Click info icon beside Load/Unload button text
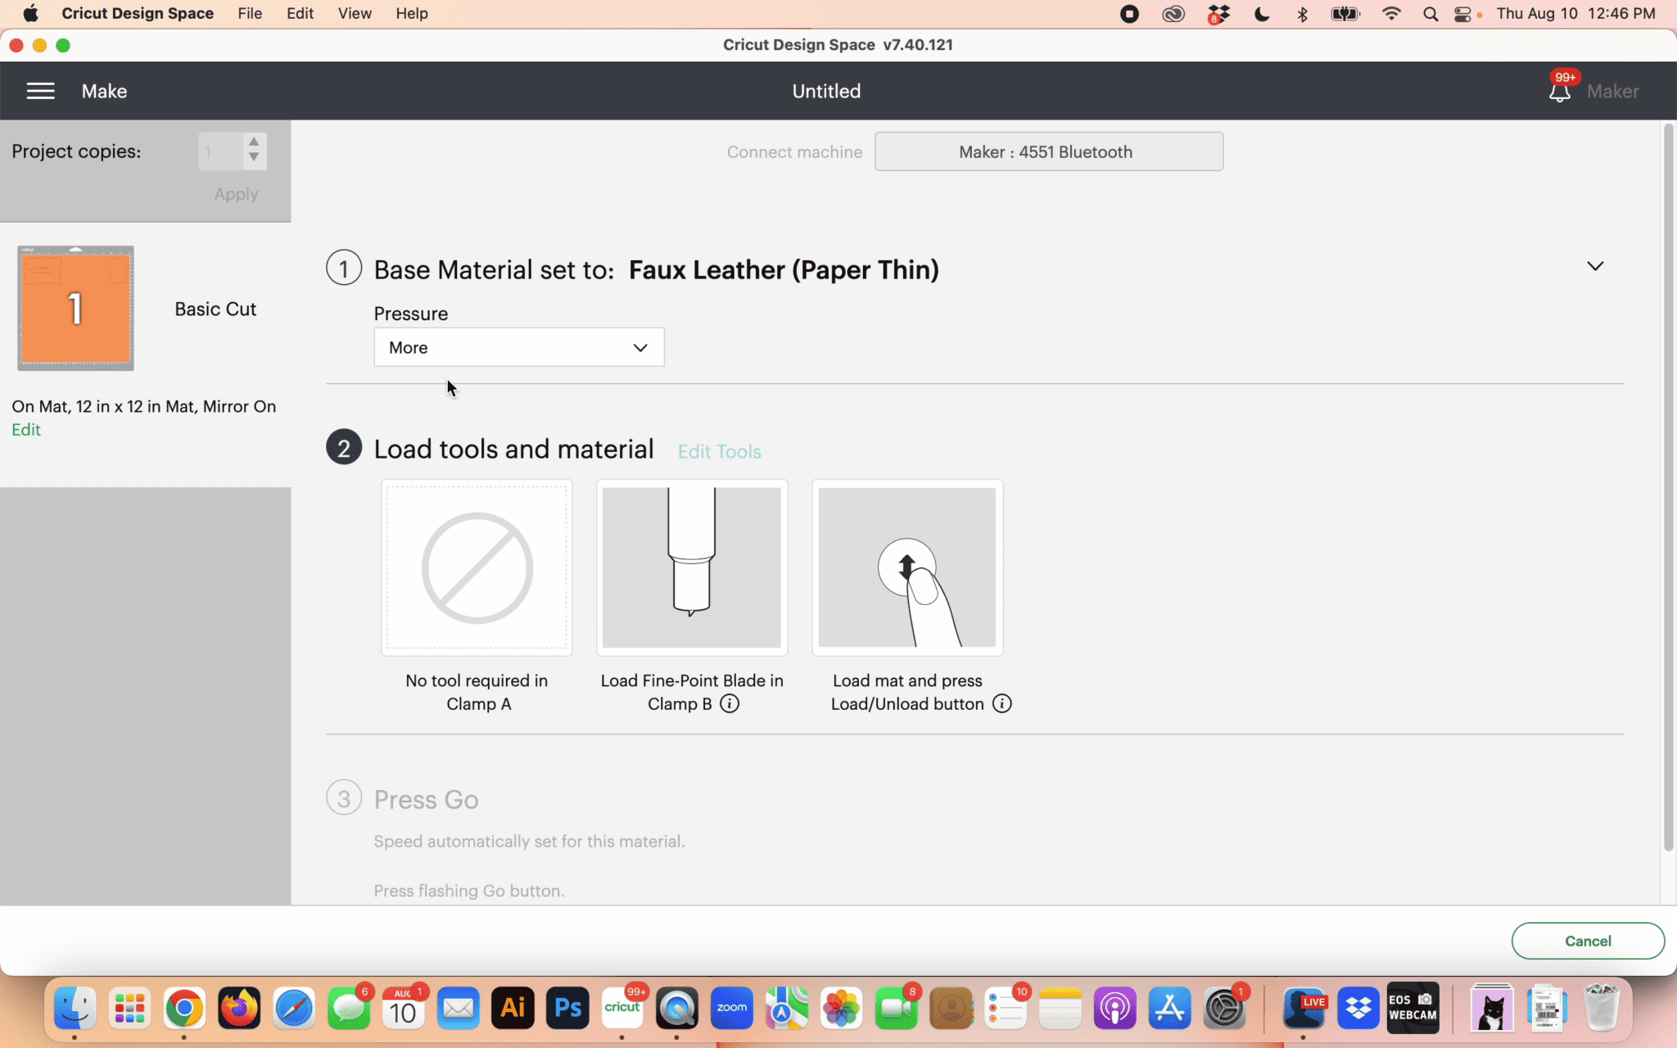 (1002, 704)
